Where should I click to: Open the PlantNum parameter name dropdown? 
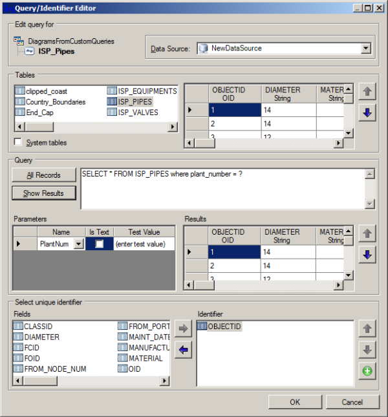(x=79, y=244)
